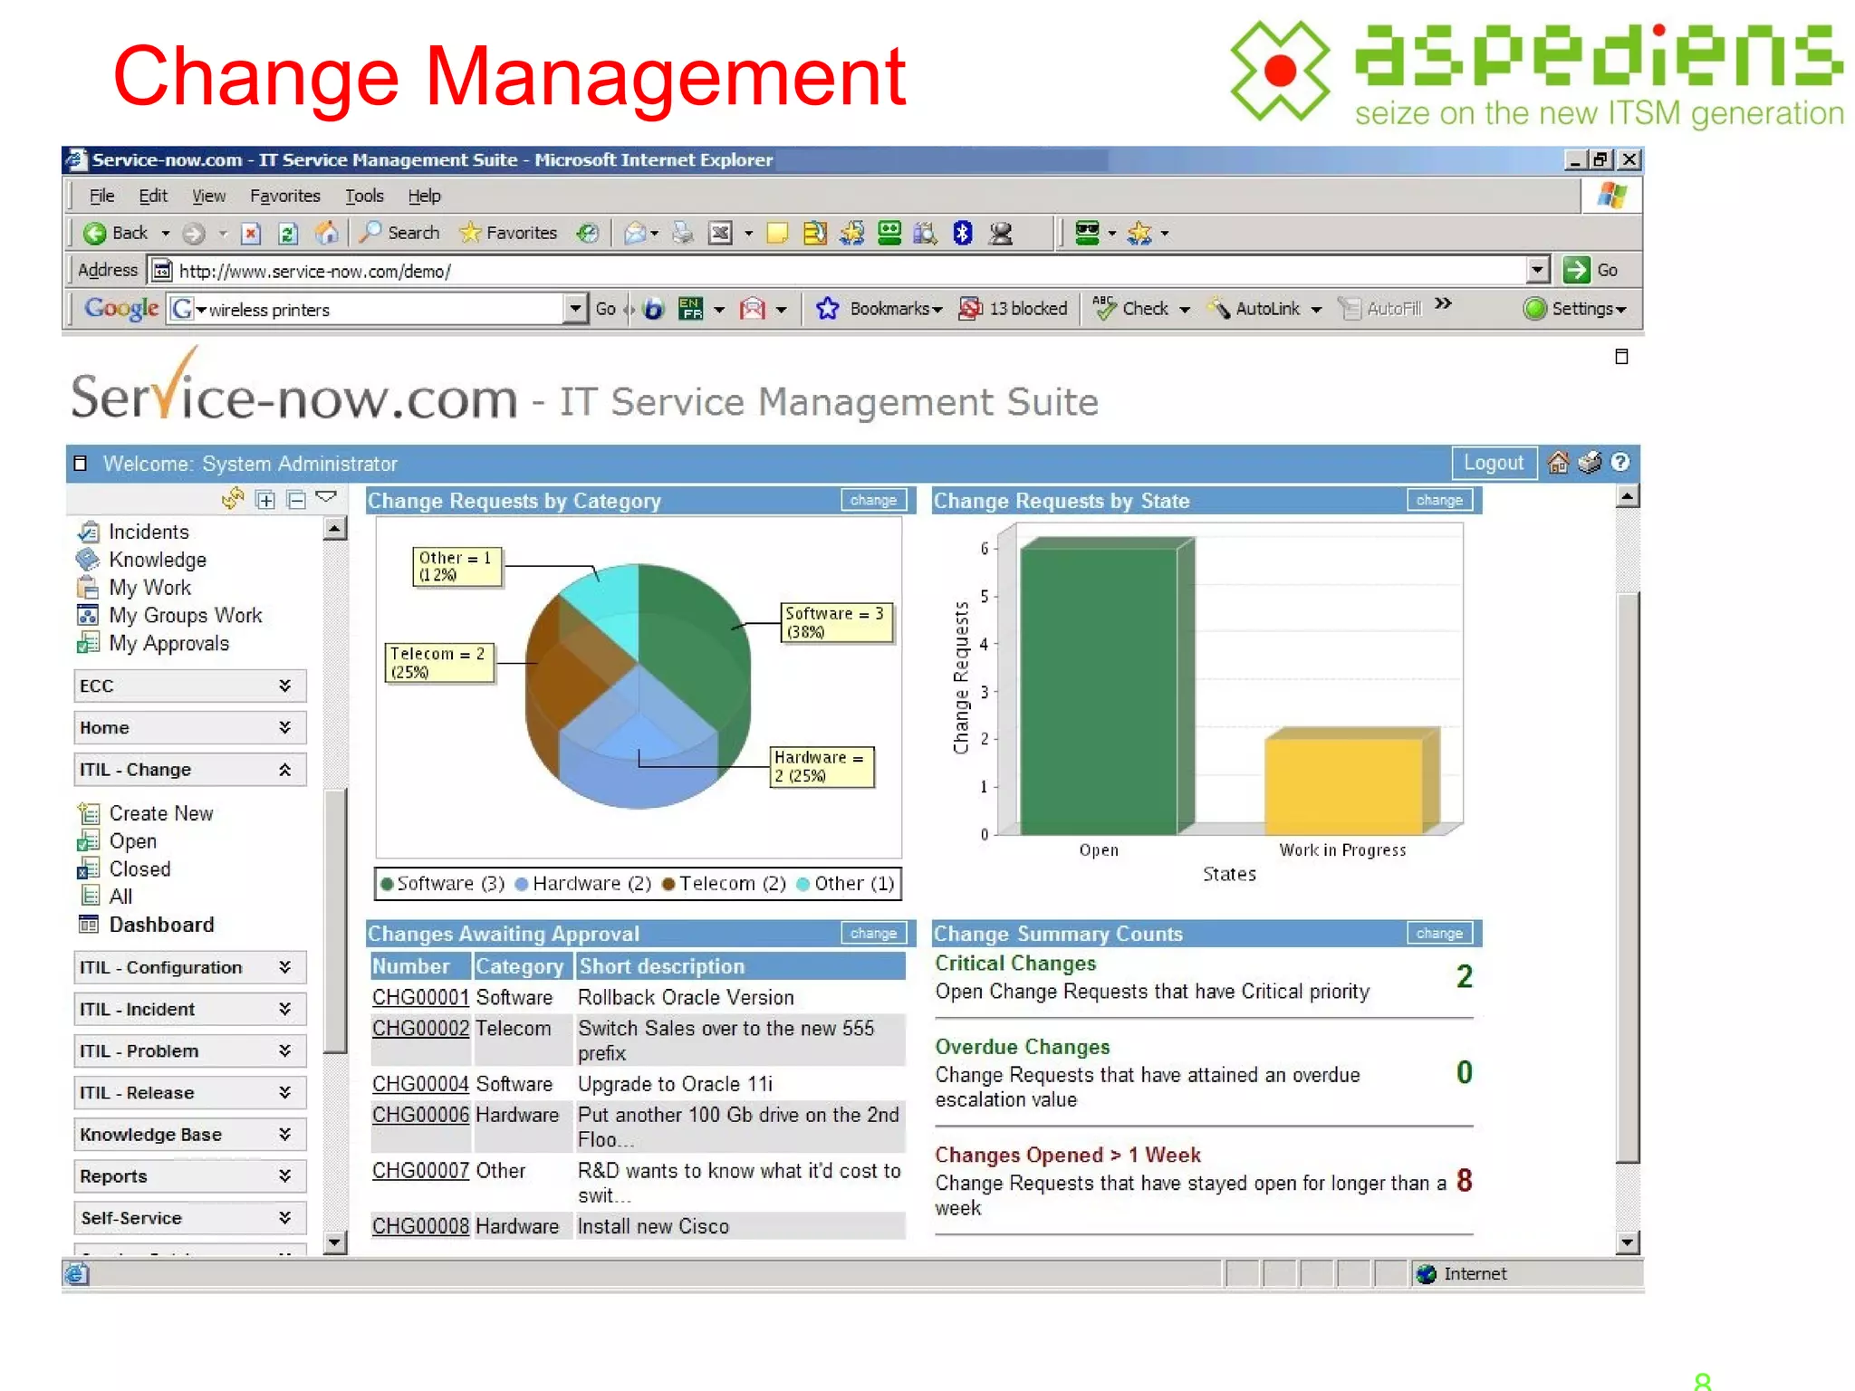The image size is (1855, 1391).
Task: Click the Logout button
Action: tap(1493, 463)
